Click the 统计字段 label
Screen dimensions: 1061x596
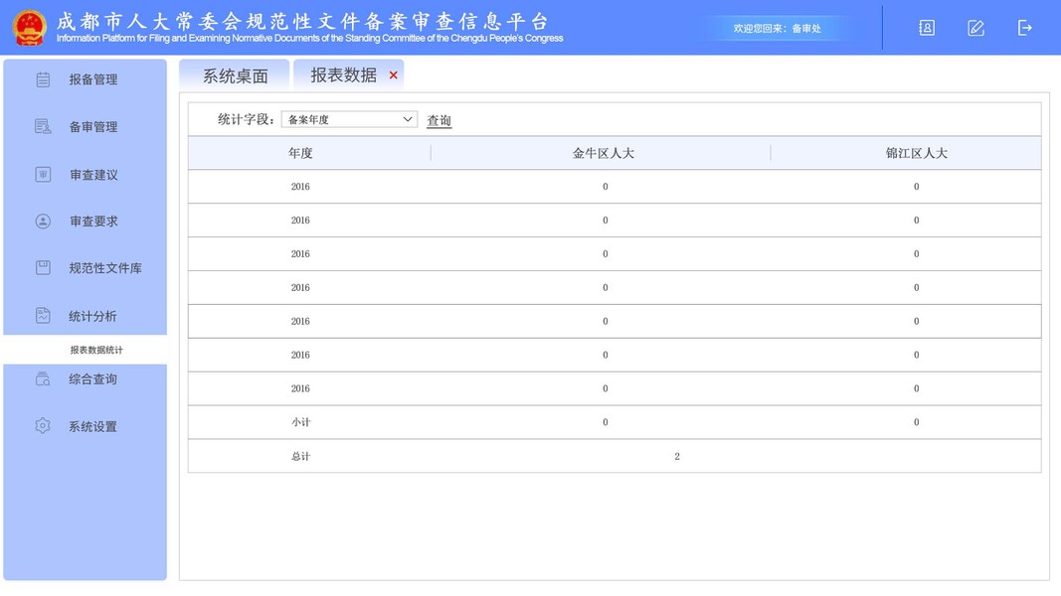246,119
